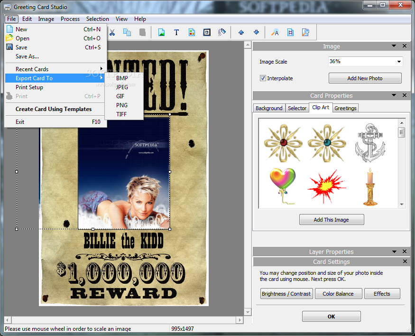Expand the Layer Properties panel arrow
415x336 pixels.
coord(394,252)
